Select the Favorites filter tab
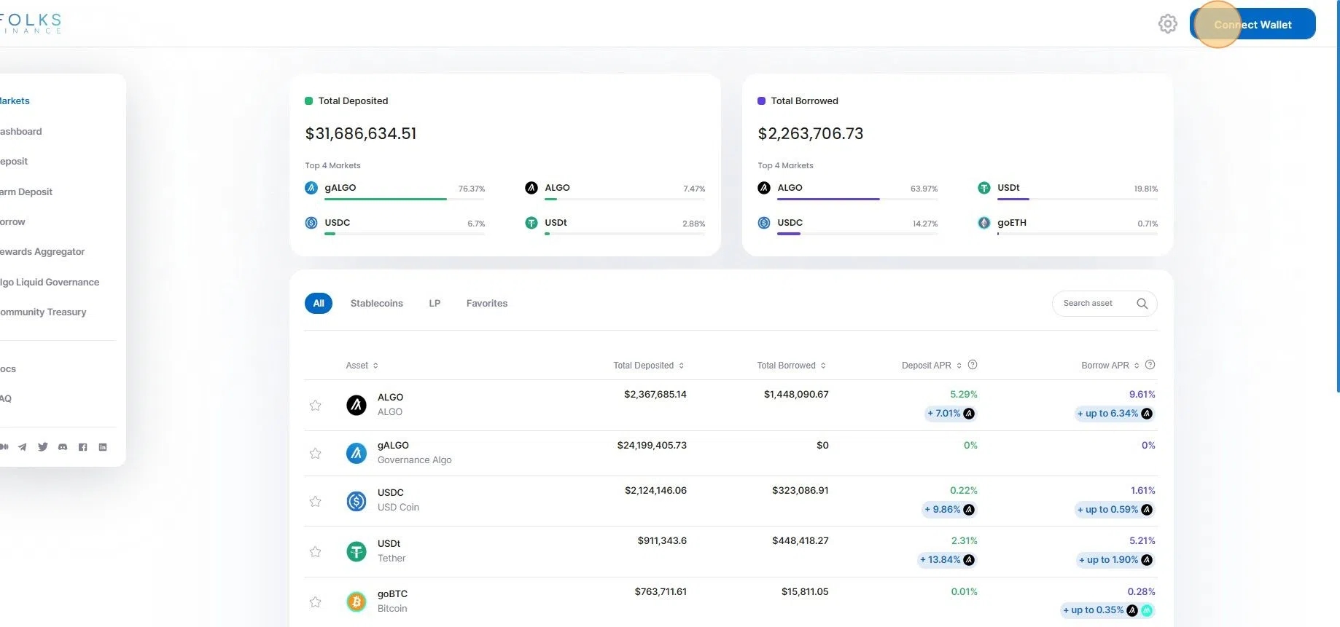 click(x=486, y=304)
